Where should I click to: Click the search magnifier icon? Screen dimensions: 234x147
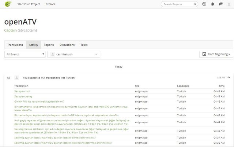(x=195, y=4)
